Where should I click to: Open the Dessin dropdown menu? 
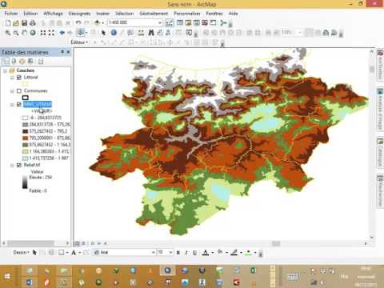click(x=22, y=252)
